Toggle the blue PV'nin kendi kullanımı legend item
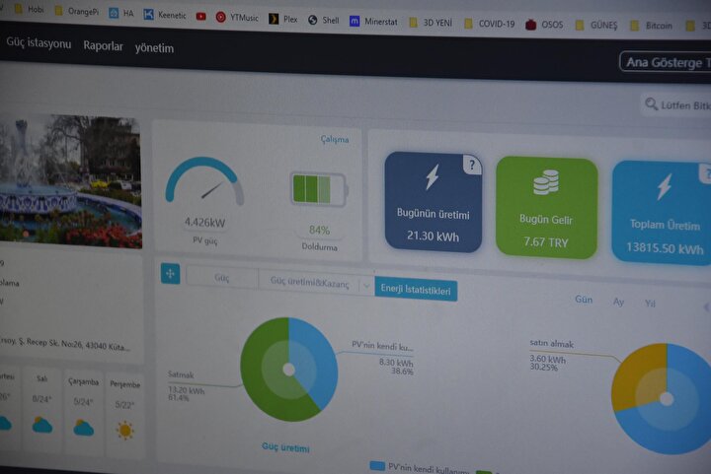The width and height of the screenshot is (711, 474). point(377,466)
